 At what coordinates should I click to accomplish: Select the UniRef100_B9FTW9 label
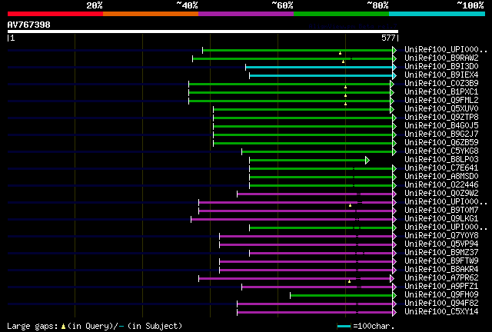click(441, 261)
